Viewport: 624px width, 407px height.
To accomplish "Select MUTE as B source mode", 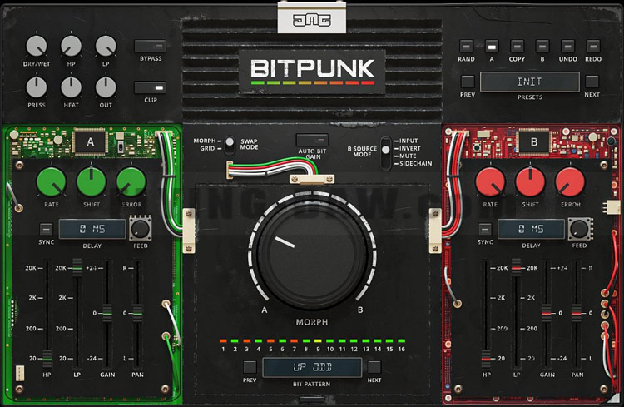I will coord(408,156).
